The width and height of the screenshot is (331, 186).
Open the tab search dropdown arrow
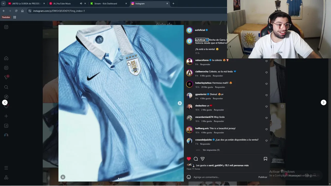click(3, 4)
